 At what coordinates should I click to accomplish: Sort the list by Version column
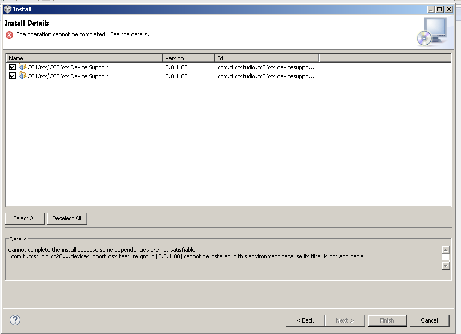click(x=188, y=58)
